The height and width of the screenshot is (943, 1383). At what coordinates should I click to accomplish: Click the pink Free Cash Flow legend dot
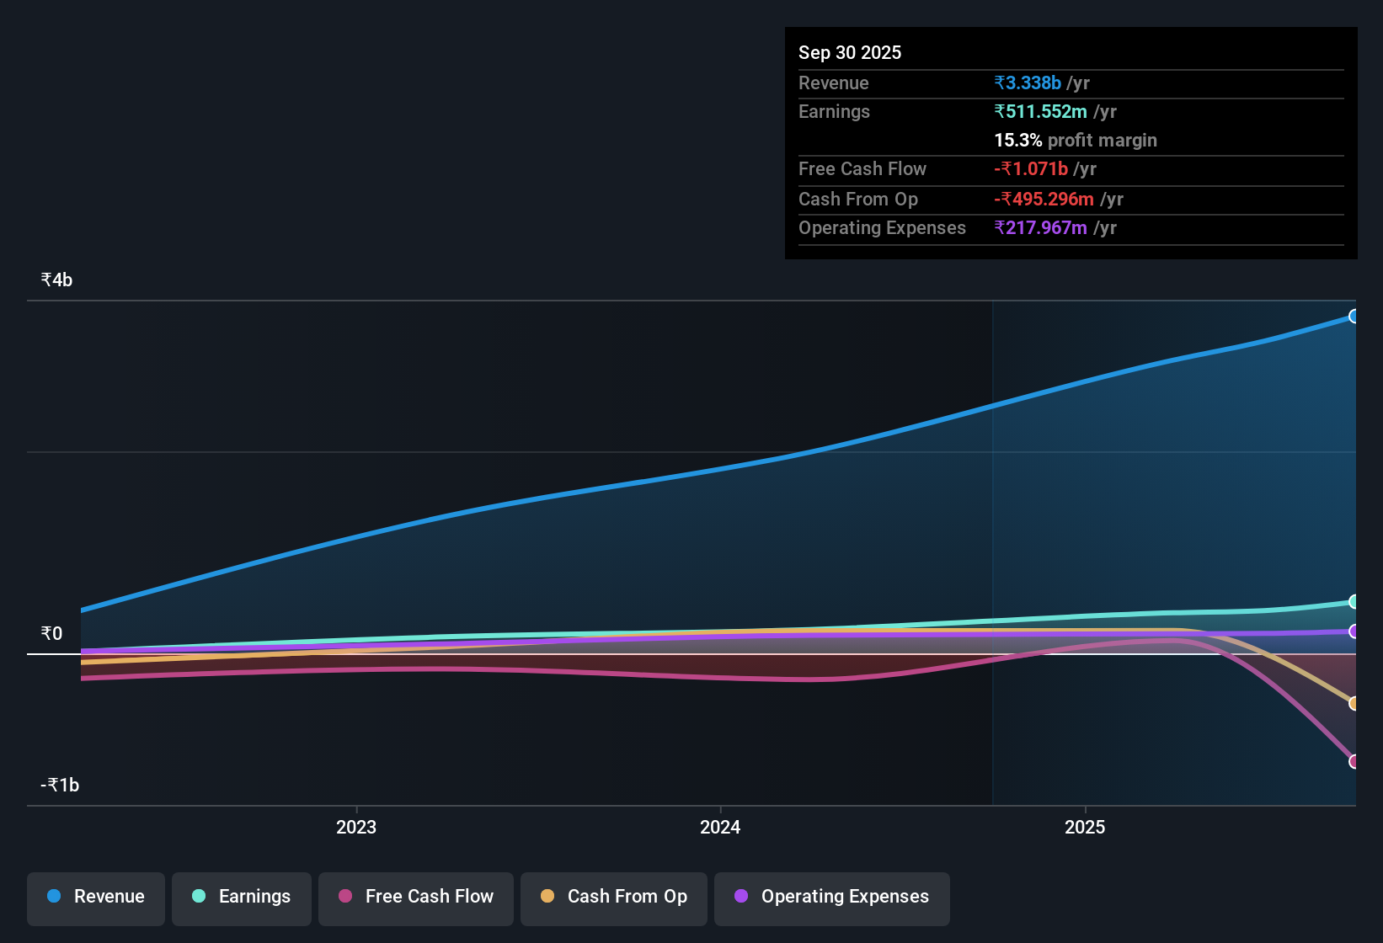pos(345,896)
